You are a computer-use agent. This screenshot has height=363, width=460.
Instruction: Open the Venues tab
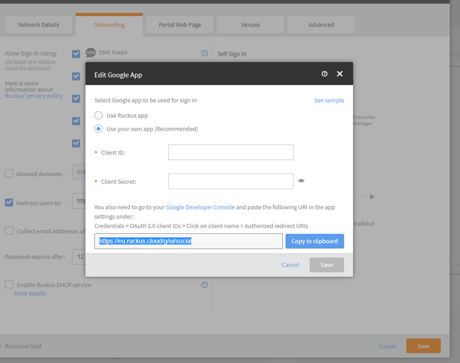click(x=251, y=25)
